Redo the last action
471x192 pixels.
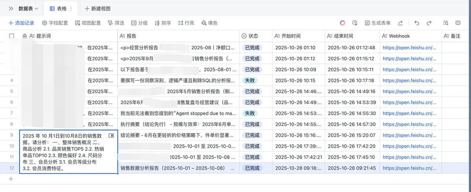point(429,23)
